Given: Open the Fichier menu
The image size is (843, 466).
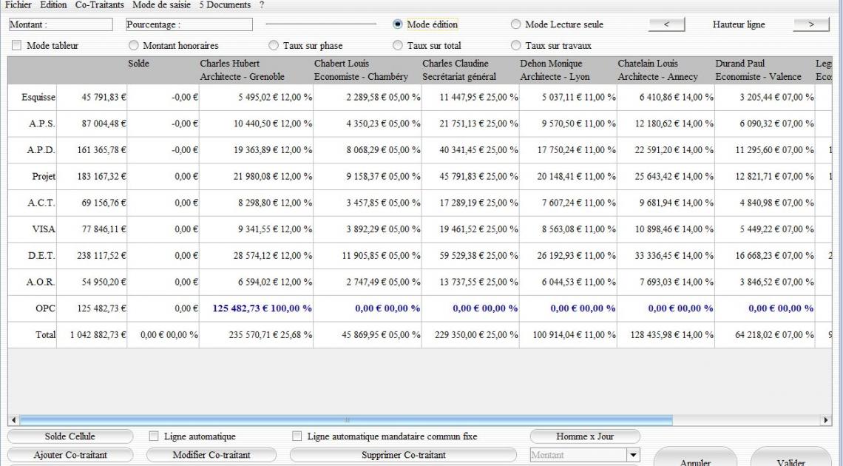Looking at the screenshot, I should pos(18,5).
